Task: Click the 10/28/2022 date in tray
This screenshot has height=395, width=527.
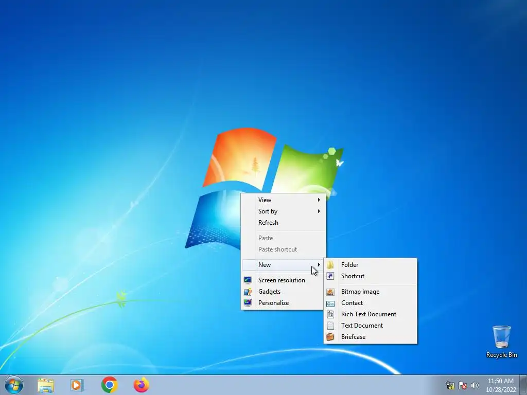Action: point(501,390)
